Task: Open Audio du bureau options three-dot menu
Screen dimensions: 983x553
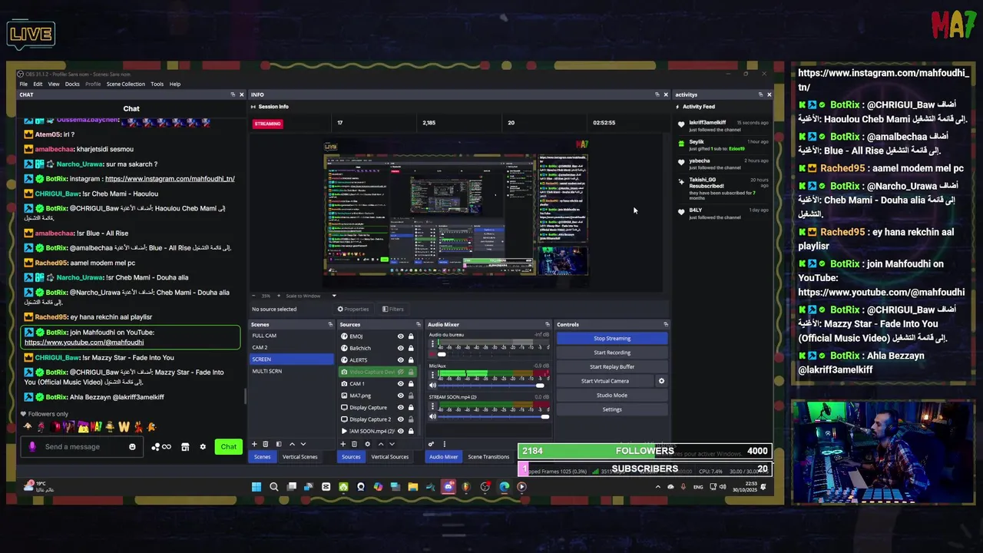Action: point(432,343)
